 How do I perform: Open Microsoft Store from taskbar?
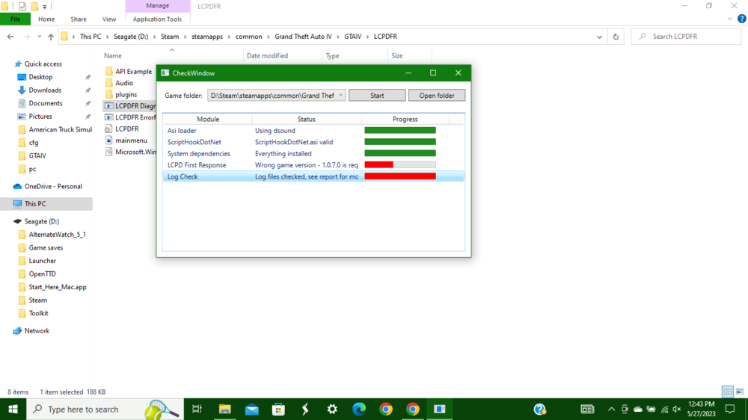tap(278, 409)
